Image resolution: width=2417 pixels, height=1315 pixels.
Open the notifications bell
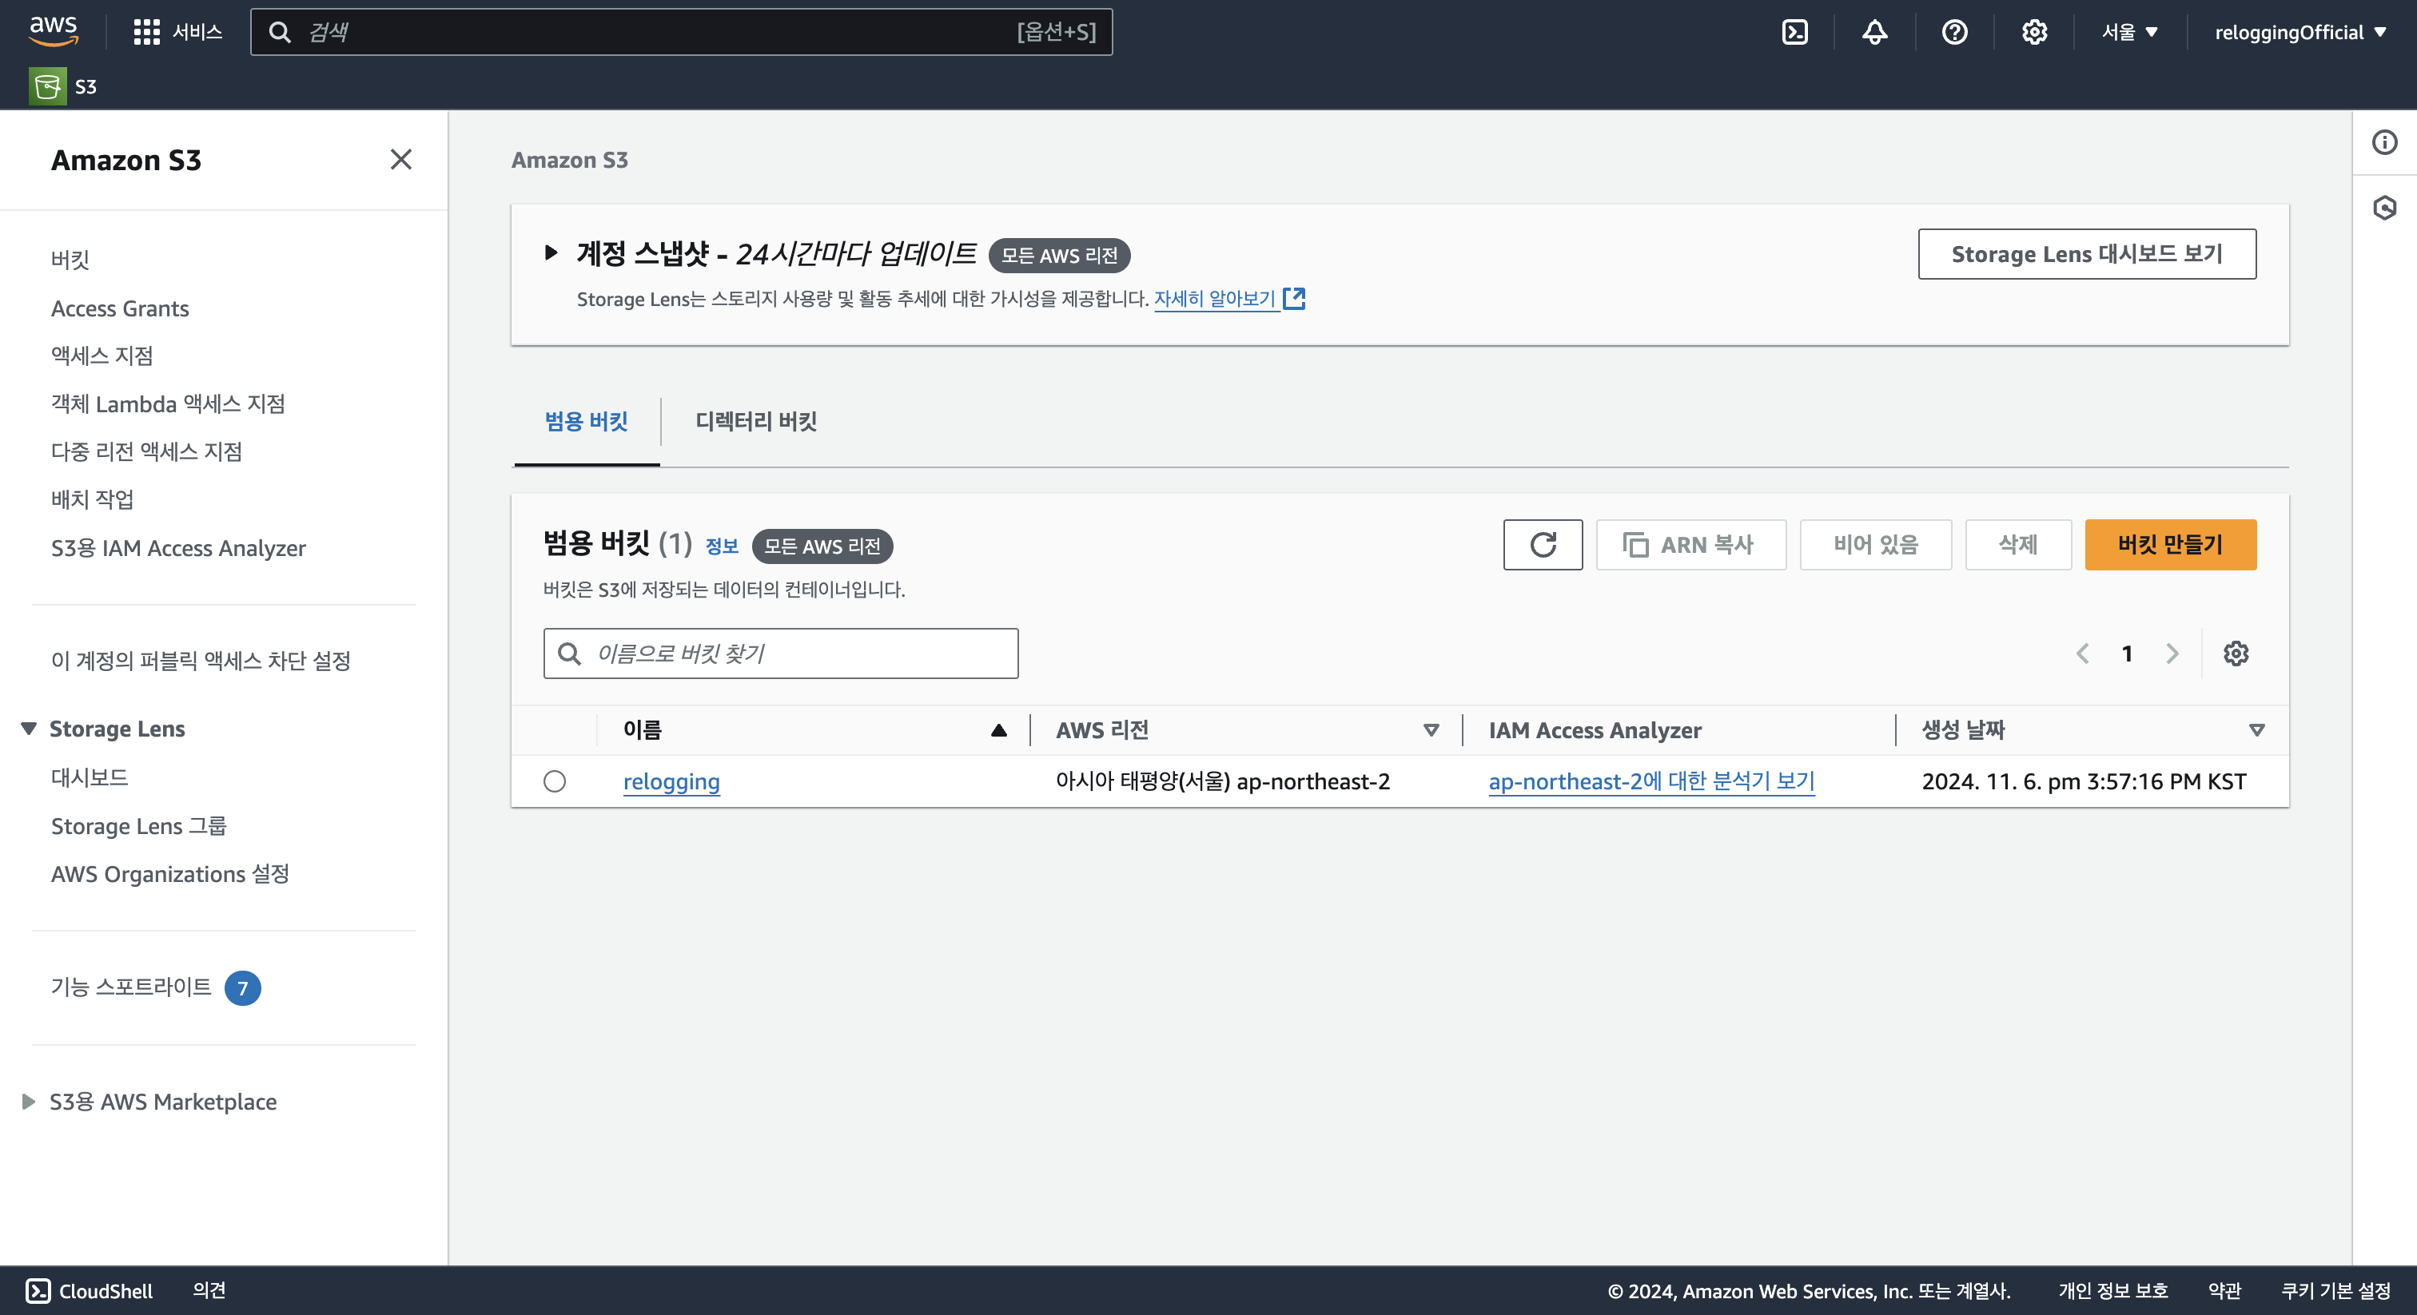pyautogui.click(x=1873, y=32)
